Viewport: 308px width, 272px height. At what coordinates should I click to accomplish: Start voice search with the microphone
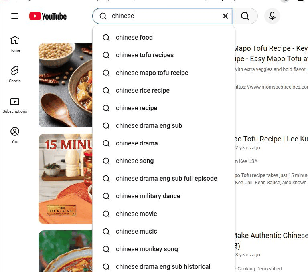coord(272,16)
